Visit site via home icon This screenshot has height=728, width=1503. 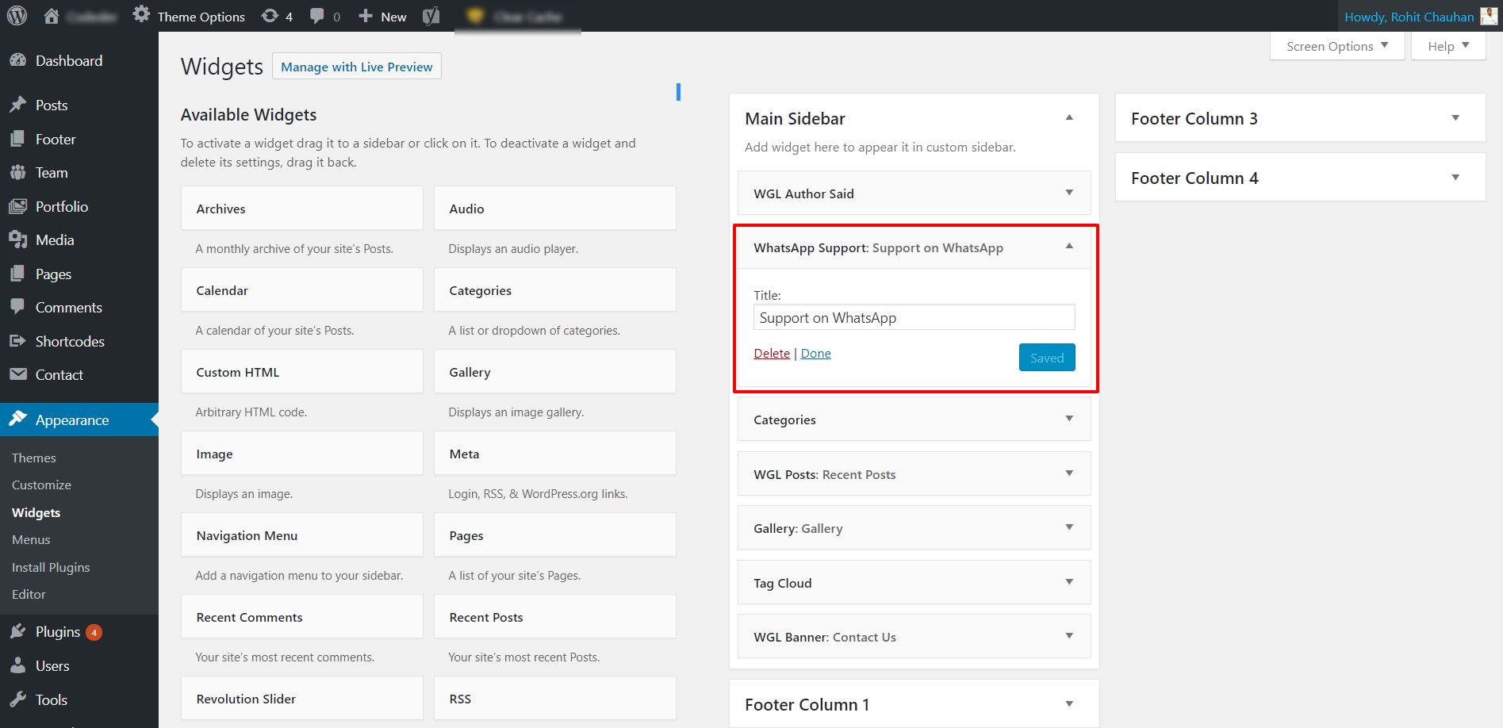pos(52,16)
